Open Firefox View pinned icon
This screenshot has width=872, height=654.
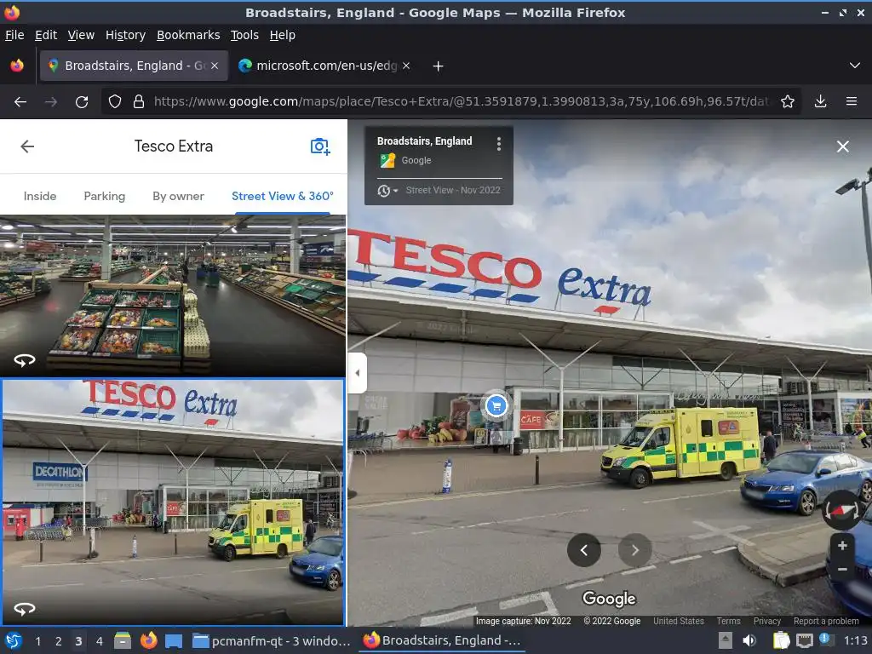(x=17, y=66)
